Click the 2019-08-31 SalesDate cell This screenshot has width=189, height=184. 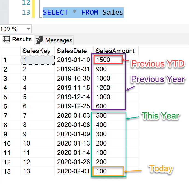click(74, 69)
